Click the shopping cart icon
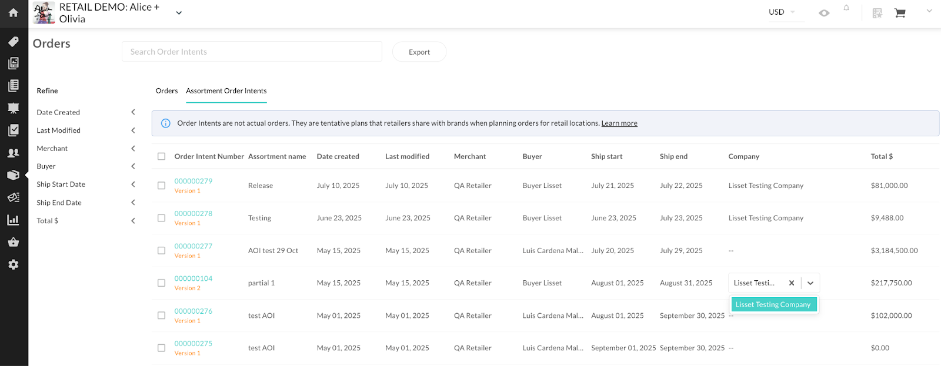941x366 pixels. pyautogui.click(x=900, y=13)
